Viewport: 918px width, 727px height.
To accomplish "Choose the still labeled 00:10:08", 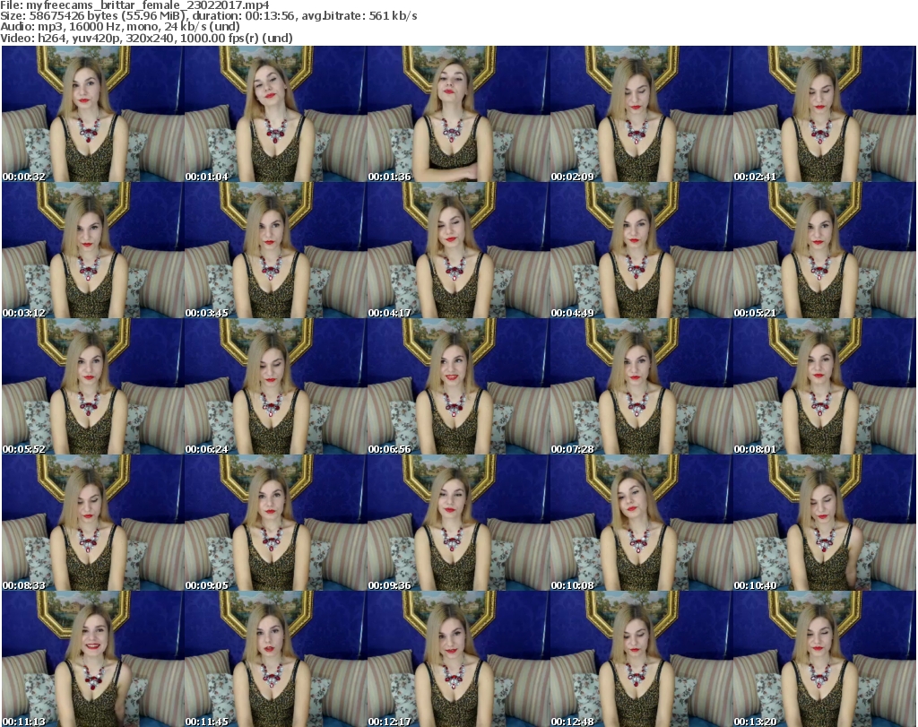I will coord(641,524).
